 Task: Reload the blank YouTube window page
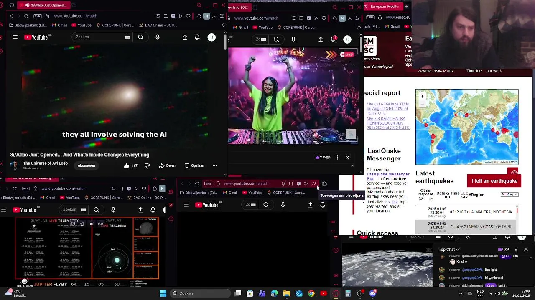click(197, 183)
